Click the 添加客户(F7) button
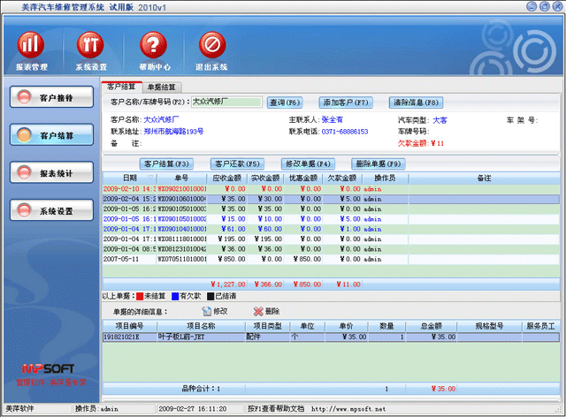This screenshot has height=417, width=566. click(x=347, y=102)
